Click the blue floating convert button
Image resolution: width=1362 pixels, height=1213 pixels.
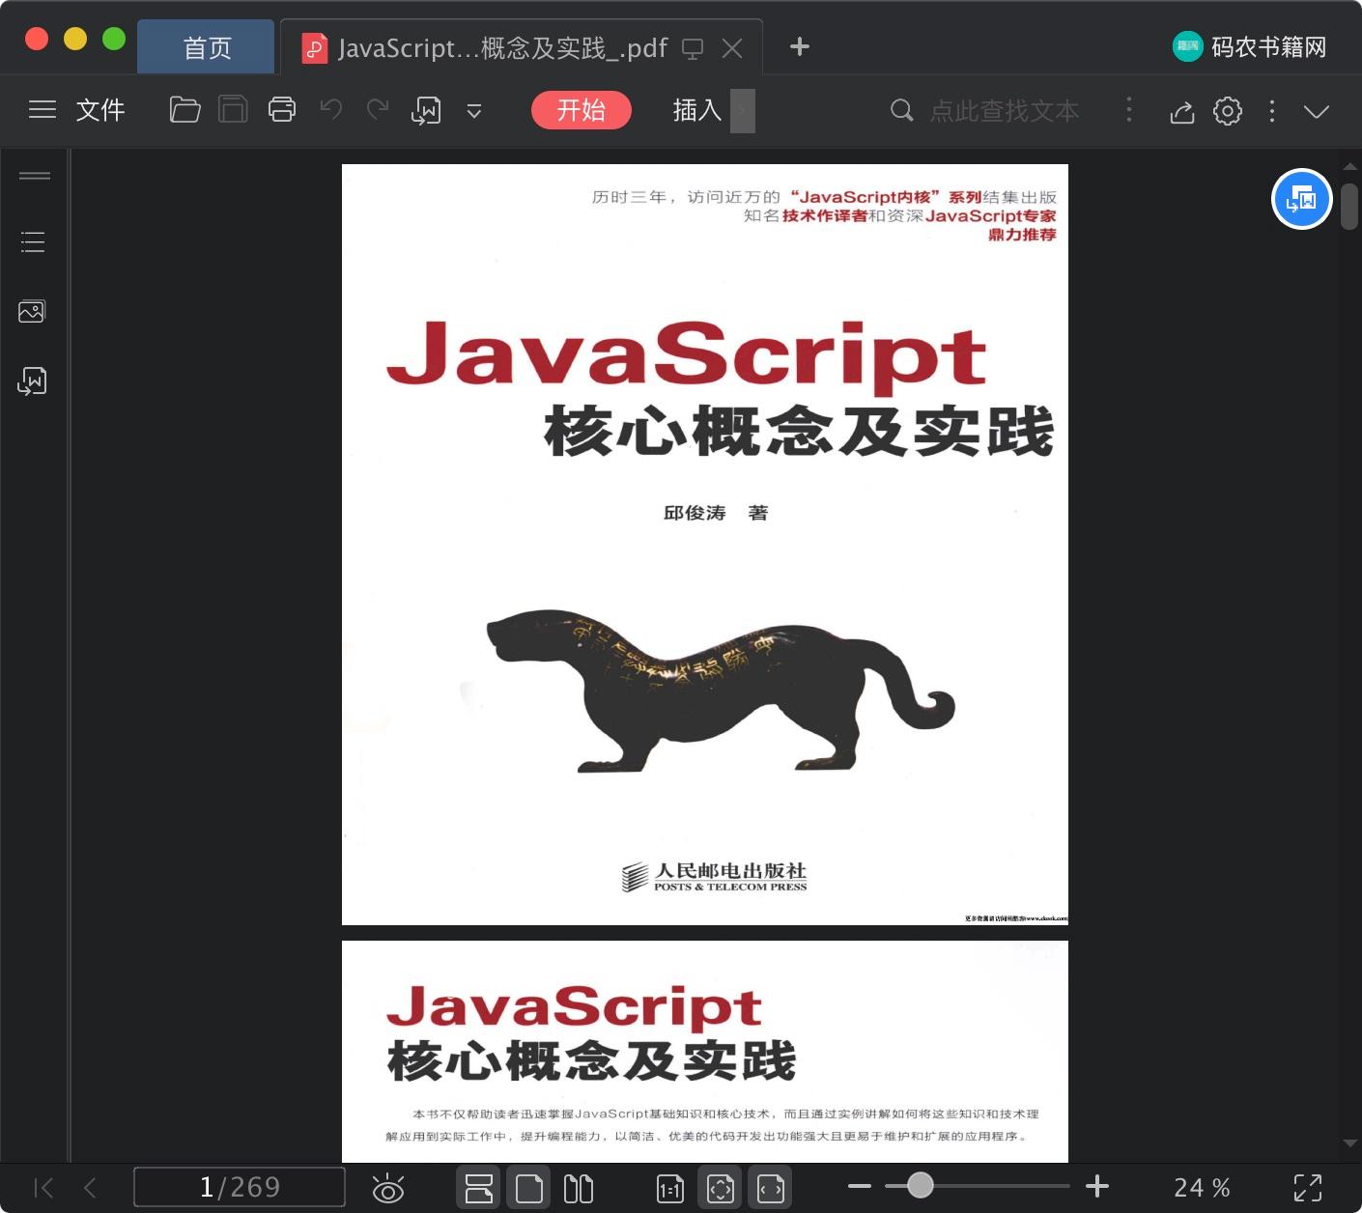[1302, 199]
